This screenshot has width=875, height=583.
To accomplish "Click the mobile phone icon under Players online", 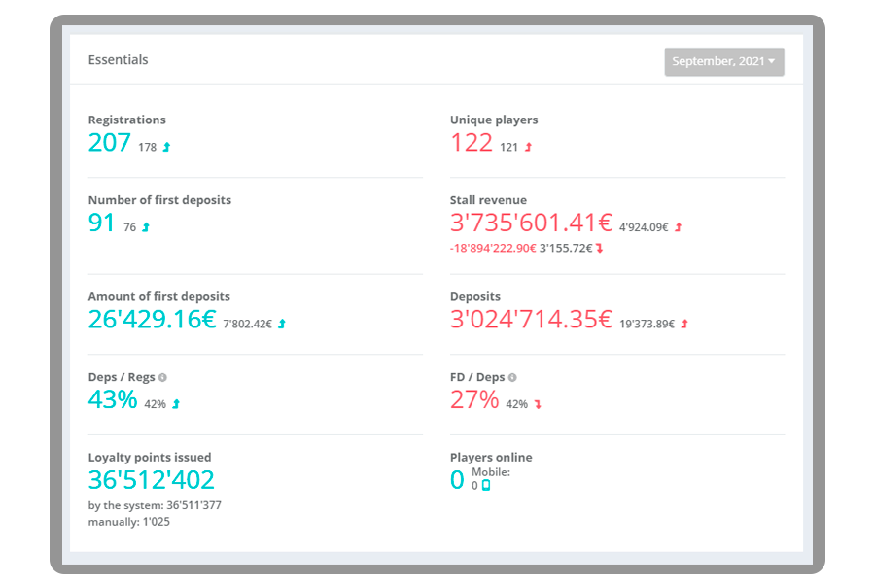I will tap(486, 485).
